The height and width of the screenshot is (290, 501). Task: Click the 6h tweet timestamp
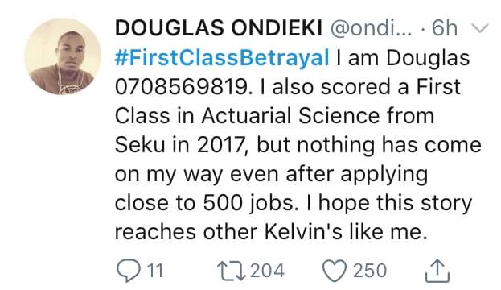445,28
